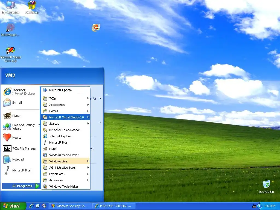Click the Microsoft Plus! icon in left pane
Screen dimensions: 280x210
[x=7, y=170]
